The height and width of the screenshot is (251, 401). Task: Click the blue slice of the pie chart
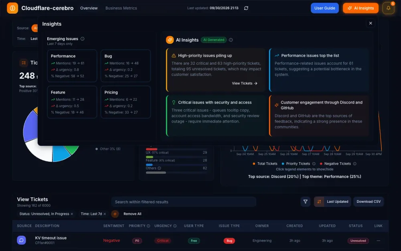pos(61,153)
